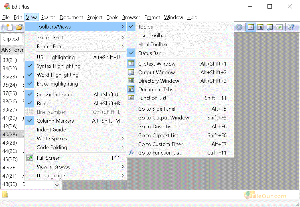Viewport: 300px width, 207px height.
Task: Toggle Cliptext window toolbar icon
Action: coord(251,27)
